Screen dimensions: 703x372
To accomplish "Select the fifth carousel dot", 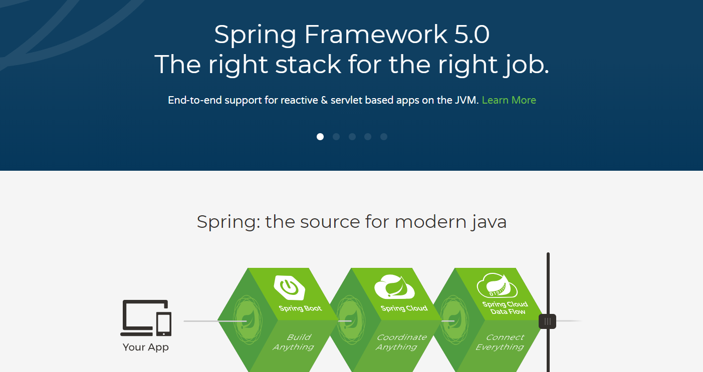I will pyautogui.click(x=384, y=137).
